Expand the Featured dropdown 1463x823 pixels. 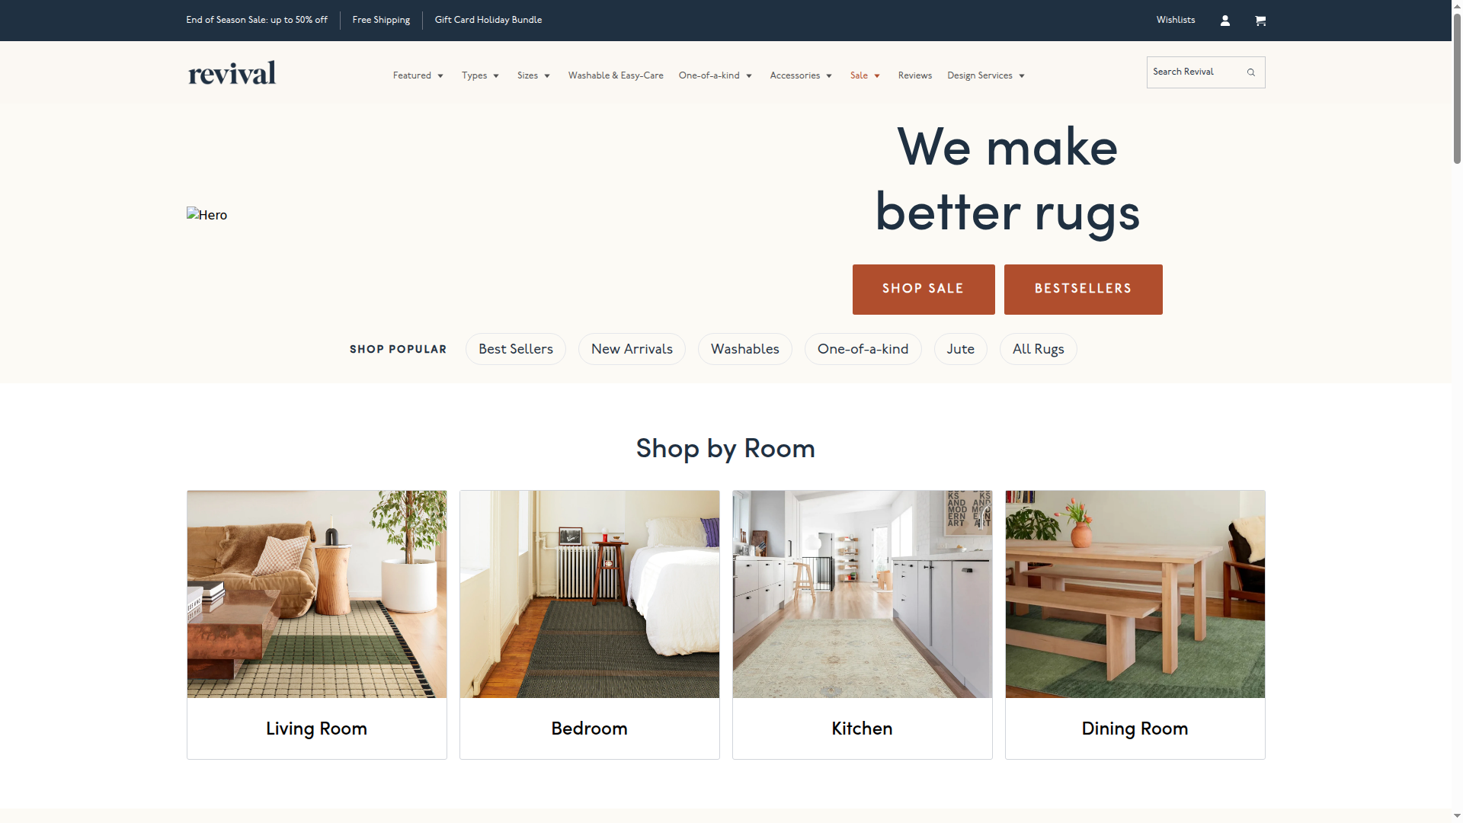[x=418, y=75]
